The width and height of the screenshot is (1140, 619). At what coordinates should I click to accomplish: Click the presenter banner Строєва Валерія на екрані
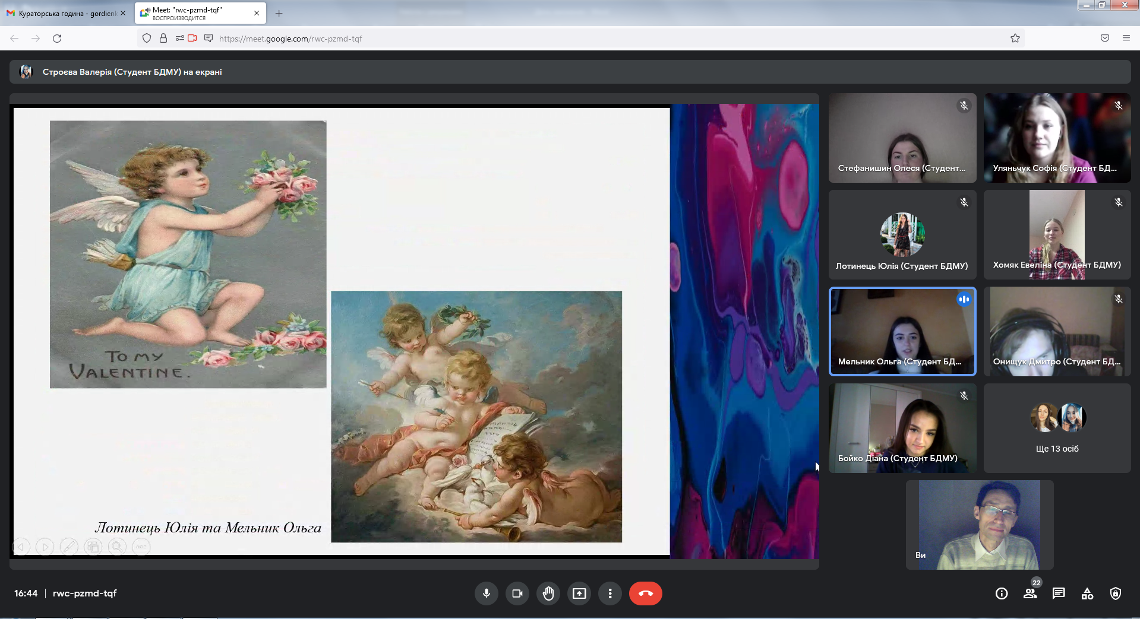click(x=570, y=72)
